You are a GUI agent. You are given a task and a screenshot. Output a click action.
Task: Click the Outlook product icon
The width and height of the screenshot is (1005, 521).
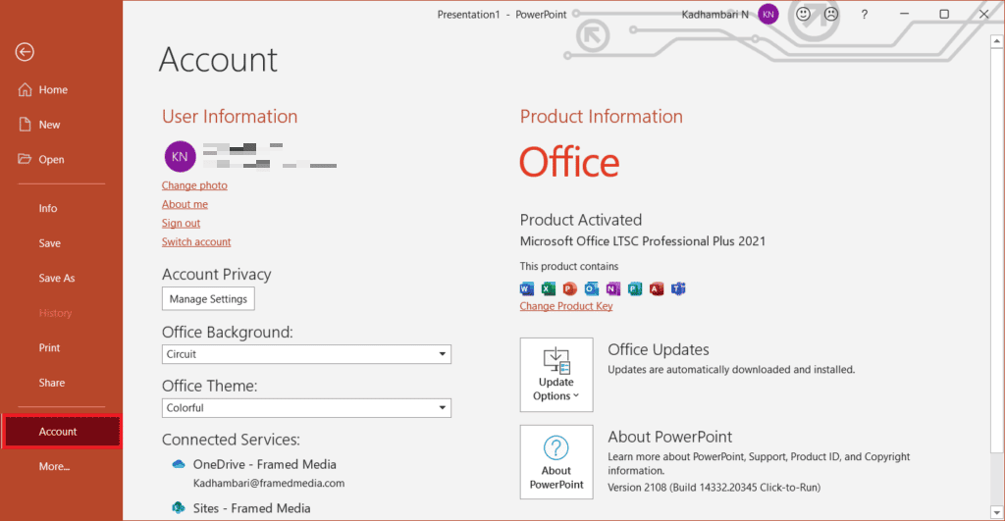(592, 288)
